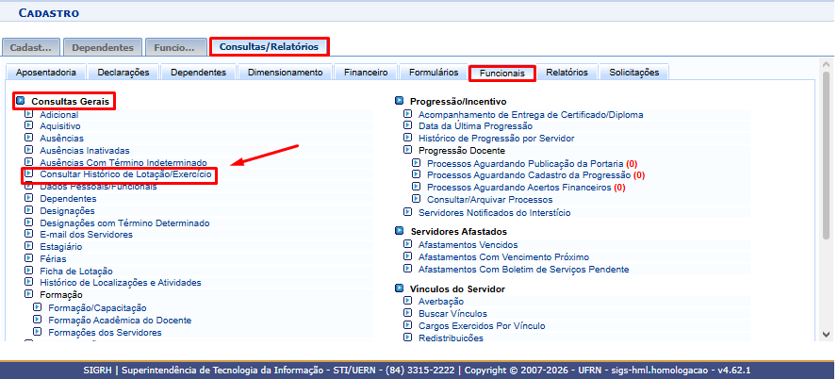
Task: Switch to the Dependentes main tab
Action: pyautogui.click(x=103, y=47)
